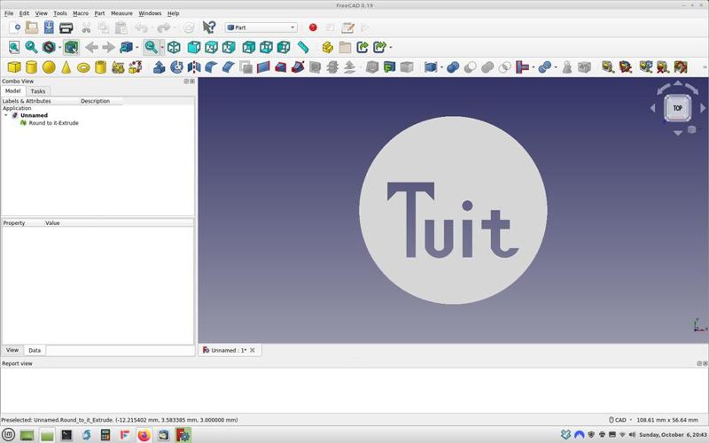Create a Part with the yellow blocks icon
Image resolution: width=709 pixels, height=443 pixels.
tap(327, 47)
